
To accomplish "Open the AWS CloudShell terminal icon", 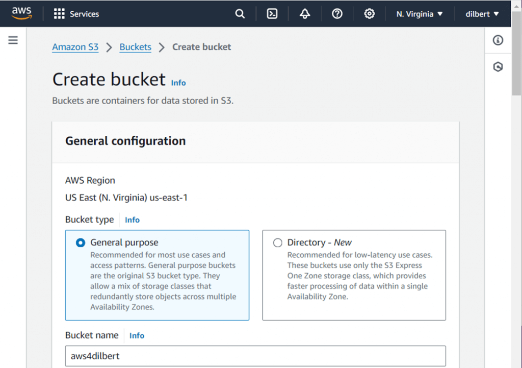I will pyautogui.click(x=272, y=14).
